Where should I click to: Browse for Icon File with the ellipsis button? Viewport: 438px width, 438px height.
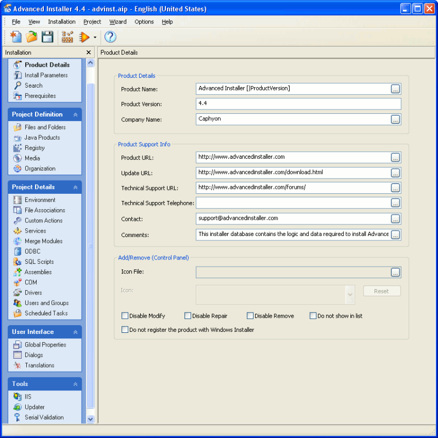tap(395, 272)
